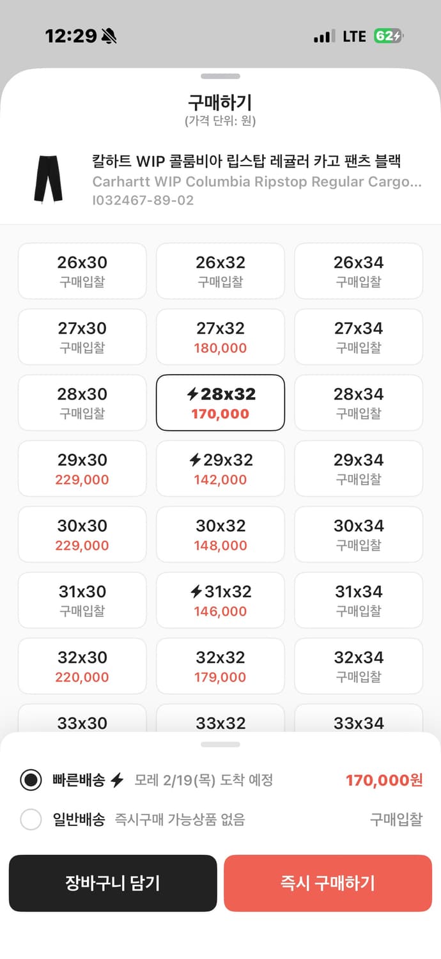
Task: Tap the 구매입찰 label for 일반배송
Action: click(396, 820)
